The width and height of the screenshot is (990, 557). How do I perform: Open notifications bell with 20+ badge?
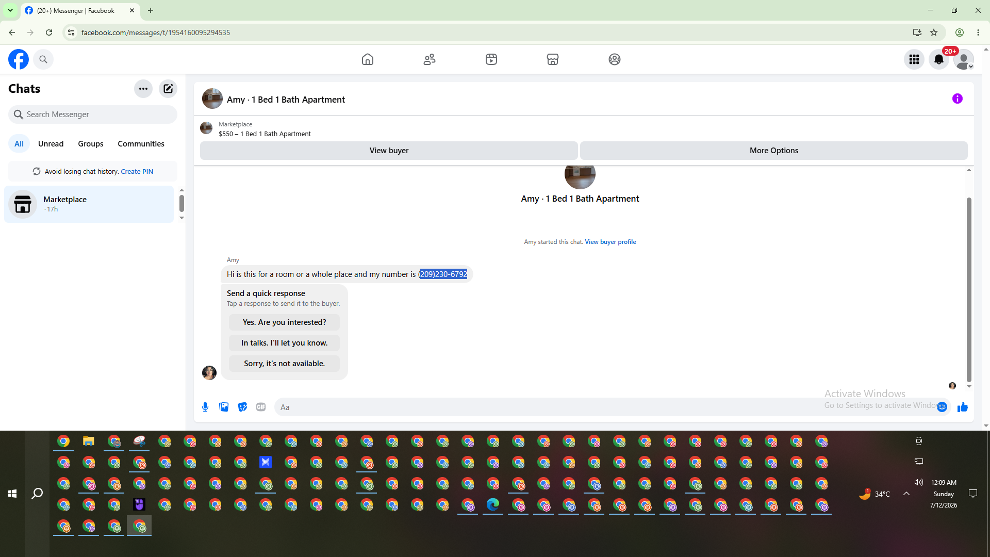pos(939,59)
